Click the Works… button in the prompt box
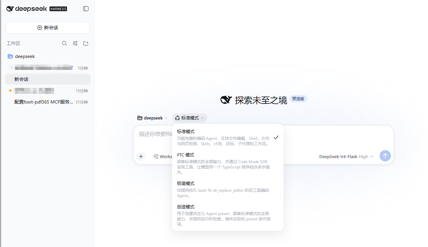Screen dimensions: 428x247 pyautogui.click(x=163, y=156)
